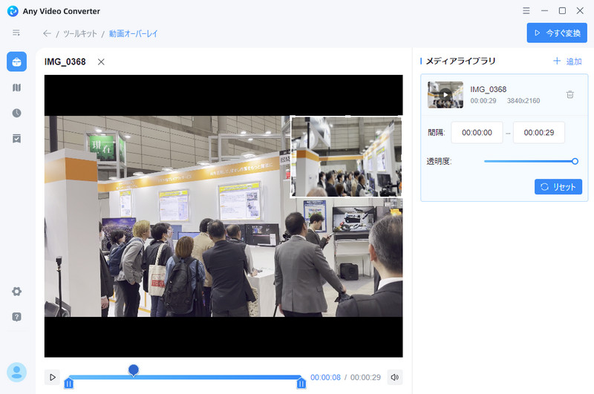The image size is (594, 394).
Task: Select the IMG_0368 tab title
Action: tap(65, 62)
